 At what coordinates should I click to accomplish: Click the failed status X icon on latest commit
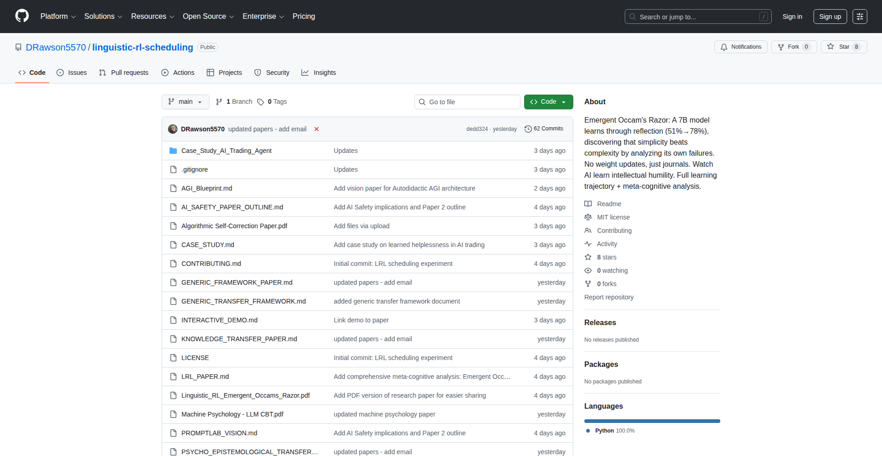tap(317, 129)
